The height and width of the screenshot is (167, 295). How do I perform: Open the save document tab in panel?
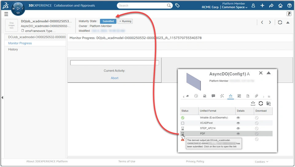point(205,96)
